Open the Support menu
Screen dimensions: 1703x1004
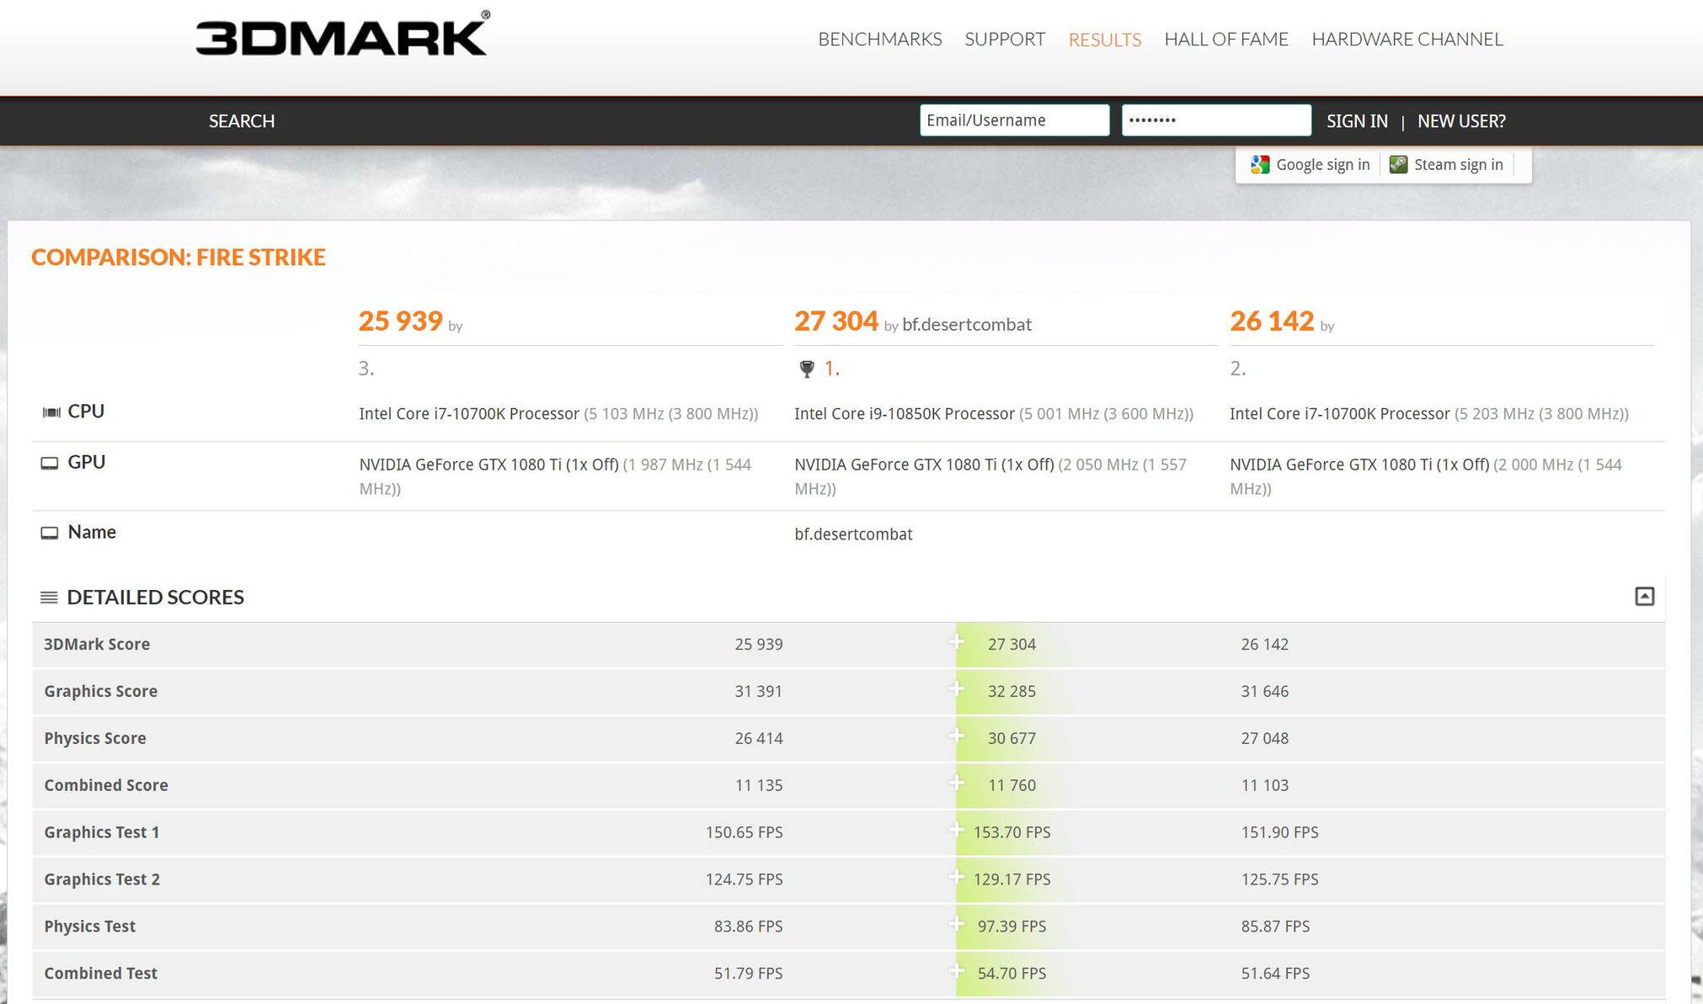point(1005,39)
